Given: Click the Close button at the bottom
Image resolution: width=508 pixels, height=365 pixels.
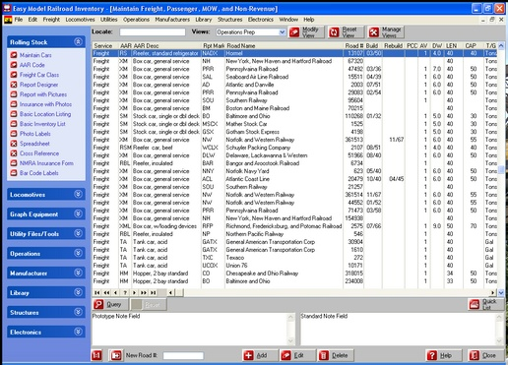Looking at the screenshot, I should coord(486,355).
